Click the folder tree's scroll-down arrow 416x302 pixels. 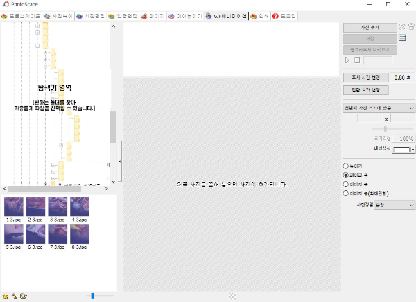tap(114, 182)
